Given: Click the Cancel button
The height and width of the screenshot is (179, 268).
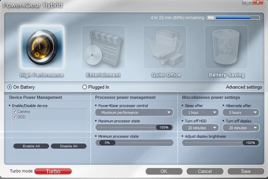Looking at the screenshot, I should (205, 171).
